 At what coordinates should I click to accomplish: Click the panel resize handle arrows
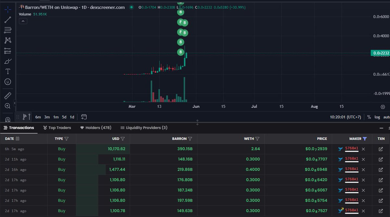point(197,123)
